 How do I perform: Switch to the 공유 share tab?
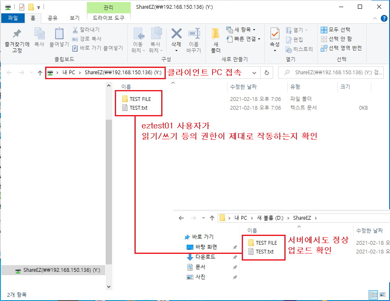click(53, 18)
